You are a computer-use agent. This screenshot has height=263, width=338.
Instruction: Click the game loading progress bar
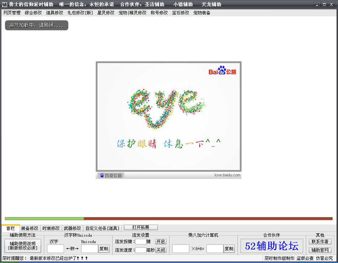coord(169,219)
